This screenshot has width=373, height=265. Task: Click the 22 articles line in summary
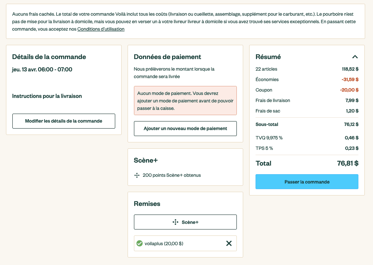point(266,69)
